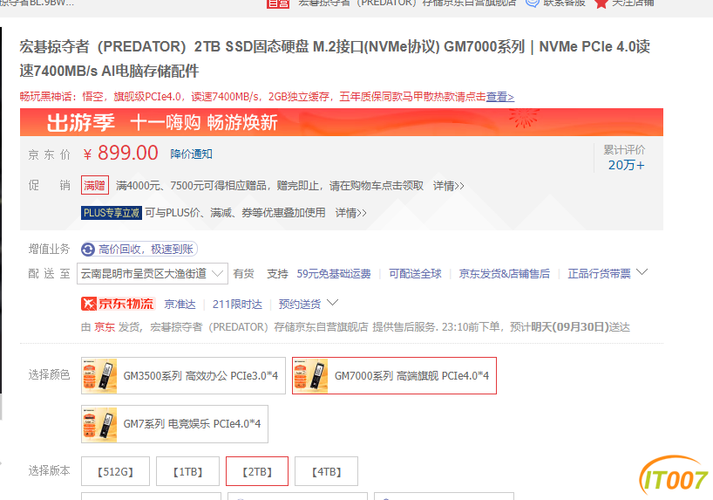The width and height of the screenshot is (713, 500).
Task: Click the ￥899.00 price text
Action: 120,153
